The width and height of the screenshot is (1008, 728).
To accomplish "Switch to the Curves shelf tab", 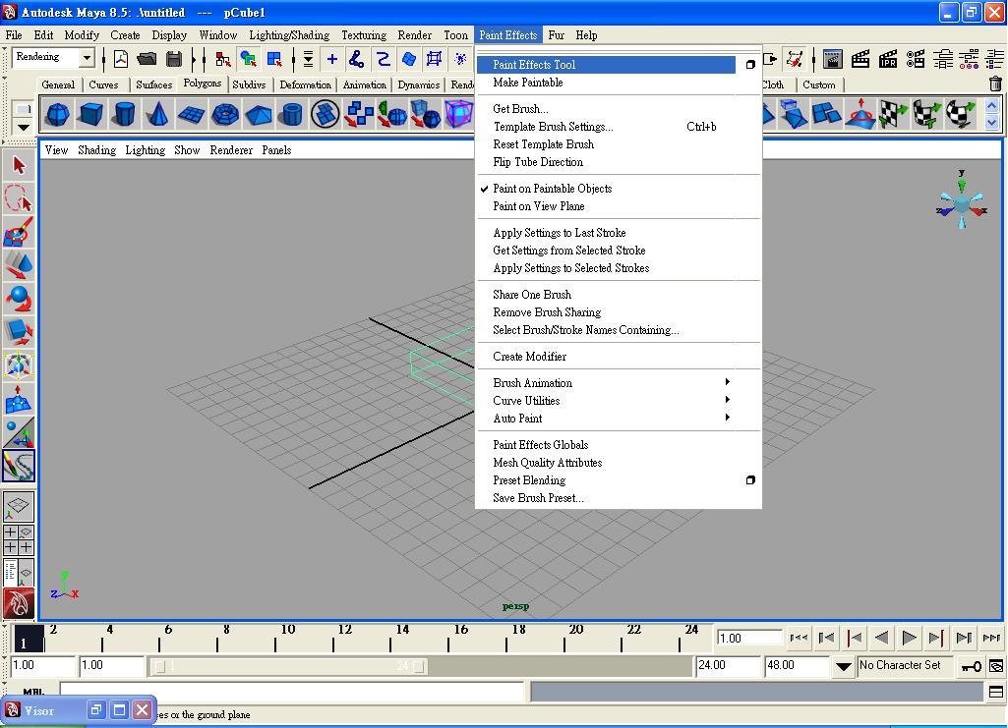I will (103, 84).
